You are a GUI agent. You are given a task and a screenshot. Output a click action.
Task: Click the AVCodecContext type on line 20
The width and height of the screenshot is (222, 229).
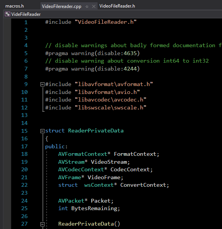tap(81, 169)
